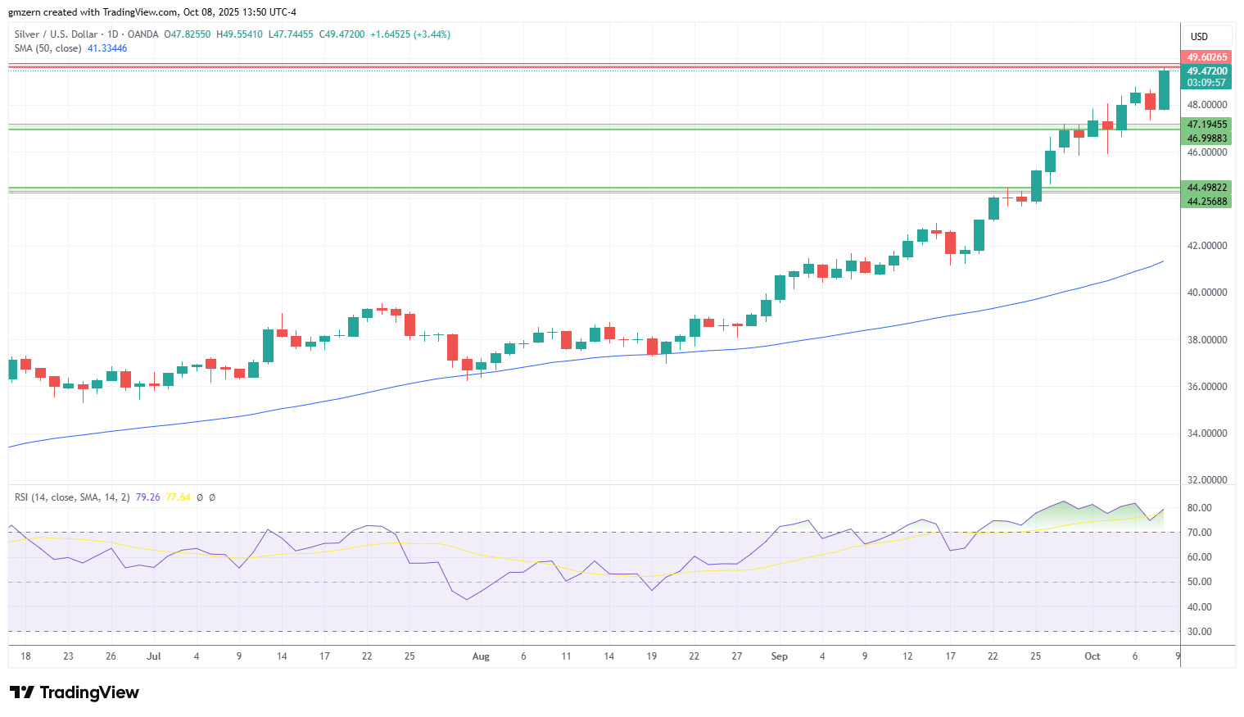
Task: Select the SMA (50, close) indicator legend
Action: tap(47, 48)
